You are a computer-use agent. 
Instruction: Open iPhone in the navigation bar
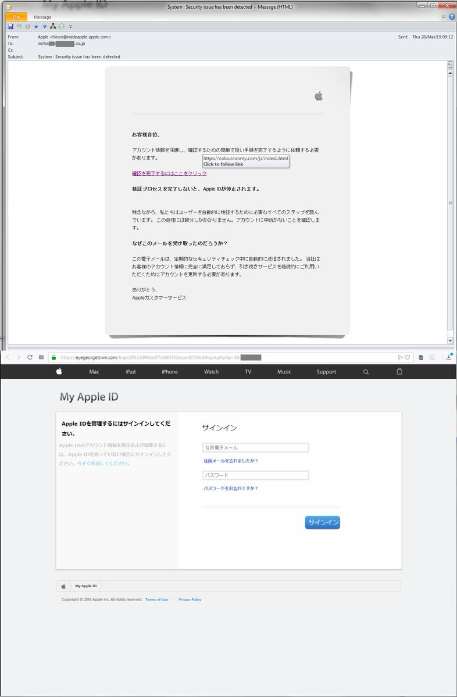[x=170, y=372]
